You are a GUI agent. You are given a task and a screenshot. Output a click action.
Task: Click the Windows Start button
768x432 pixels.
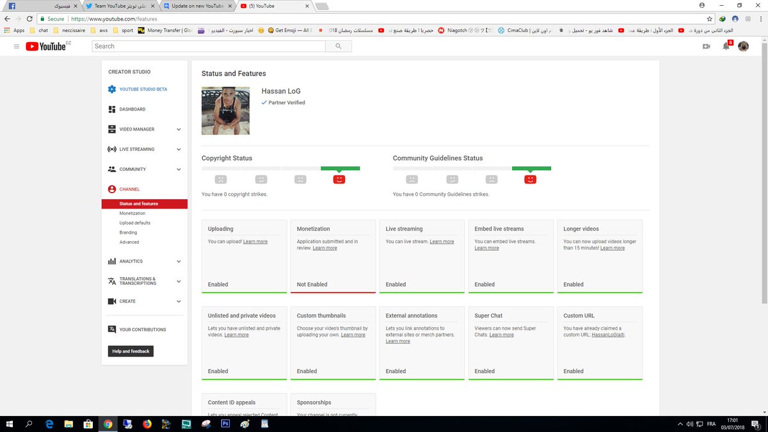pos(10,424)
